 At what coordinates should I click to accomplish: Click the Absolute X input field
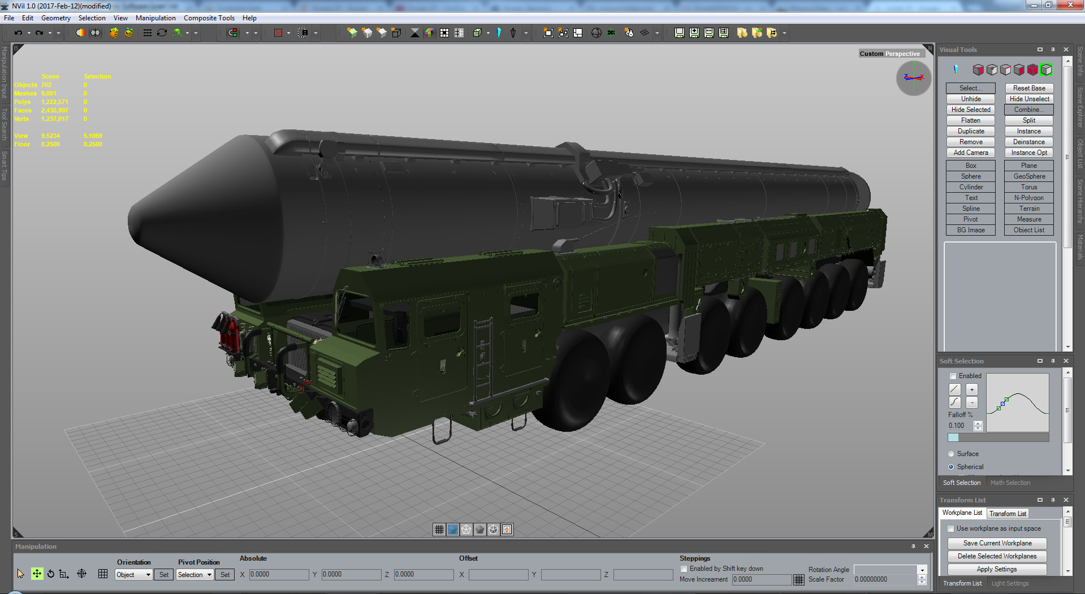[x=279, y=574]
